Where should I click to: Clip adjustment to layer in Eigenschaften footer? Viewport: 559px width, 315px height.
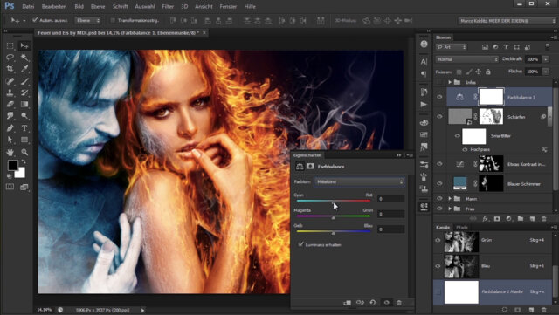pos(348,303)
